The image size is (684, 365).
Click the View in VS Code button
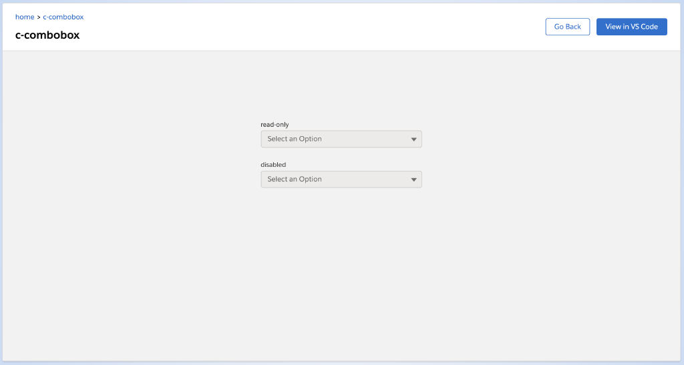click(631, 27)
